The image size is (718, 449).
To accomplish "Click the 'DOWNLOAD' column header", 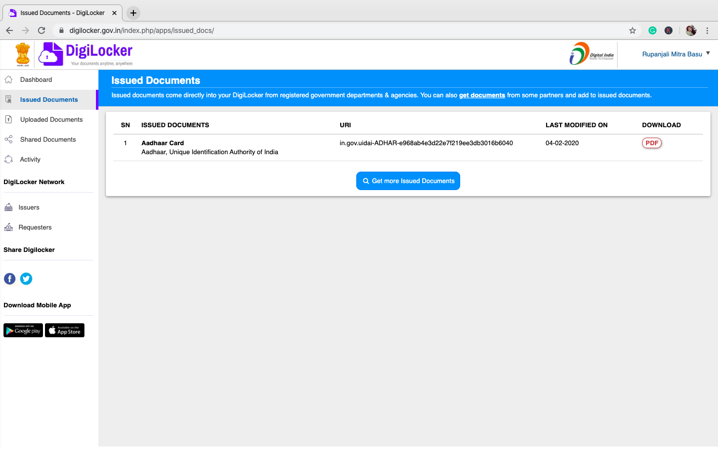I will [662, 125].
